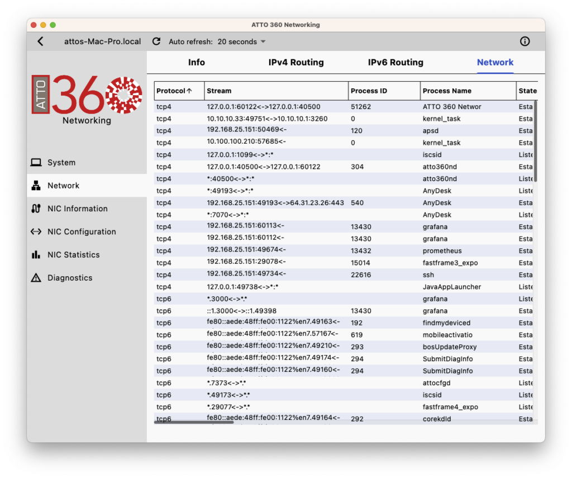
Task: Open the Info tab
Action: coord(196,63)
